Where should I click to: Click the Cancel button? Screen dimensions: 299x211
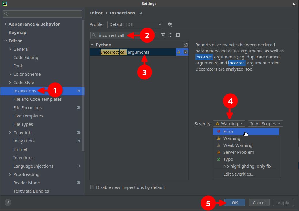point(259,202)
